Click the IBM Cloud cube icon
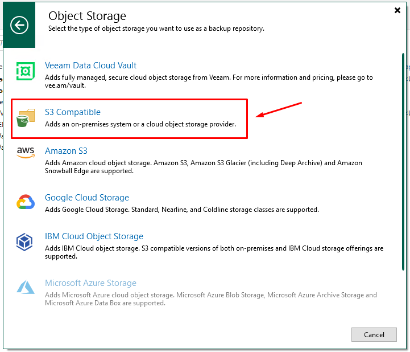Image resolution: width=410 pixels, height=352 pixels. point(24,242)
